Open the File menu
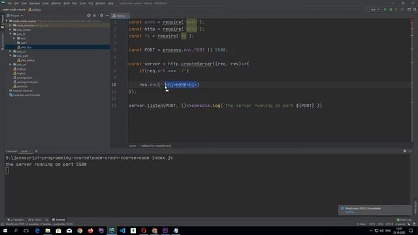The image size is (418, 235). tap(10, 3)
